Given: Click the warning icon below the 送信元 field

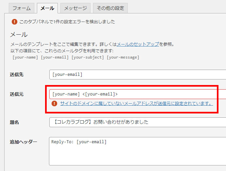Looking at the screenshot, I should coord(54,104).
